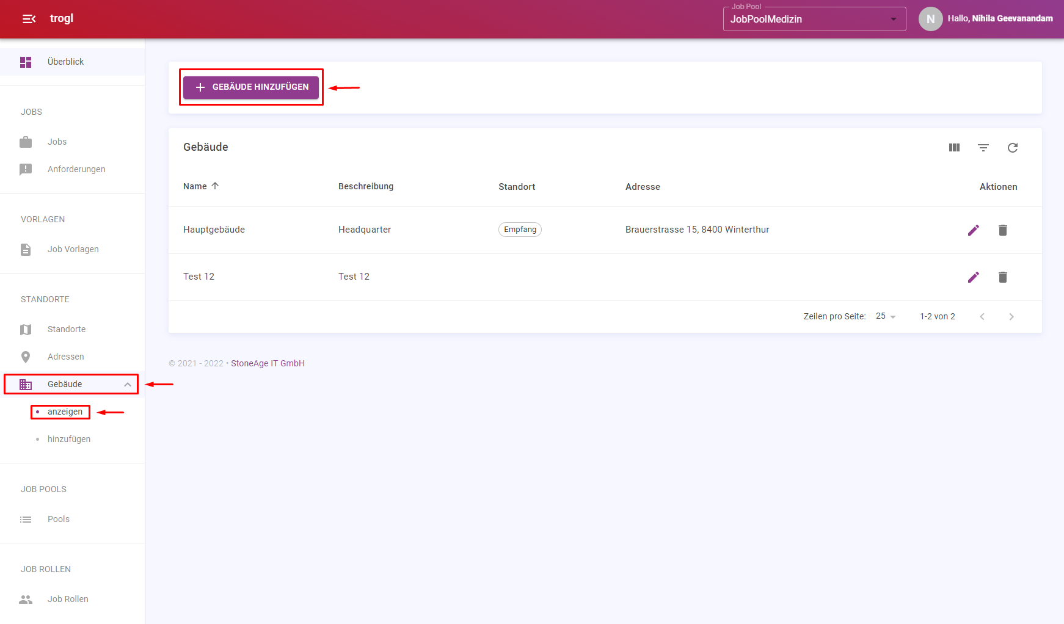Open the table filter icon
The height and width of the screenshot is (624, 1064).
[x=983, y=148]
